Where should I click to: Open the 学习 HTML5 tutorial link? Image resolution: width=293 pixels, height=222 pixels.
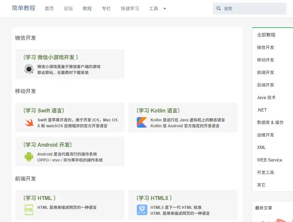pos(154,198)
